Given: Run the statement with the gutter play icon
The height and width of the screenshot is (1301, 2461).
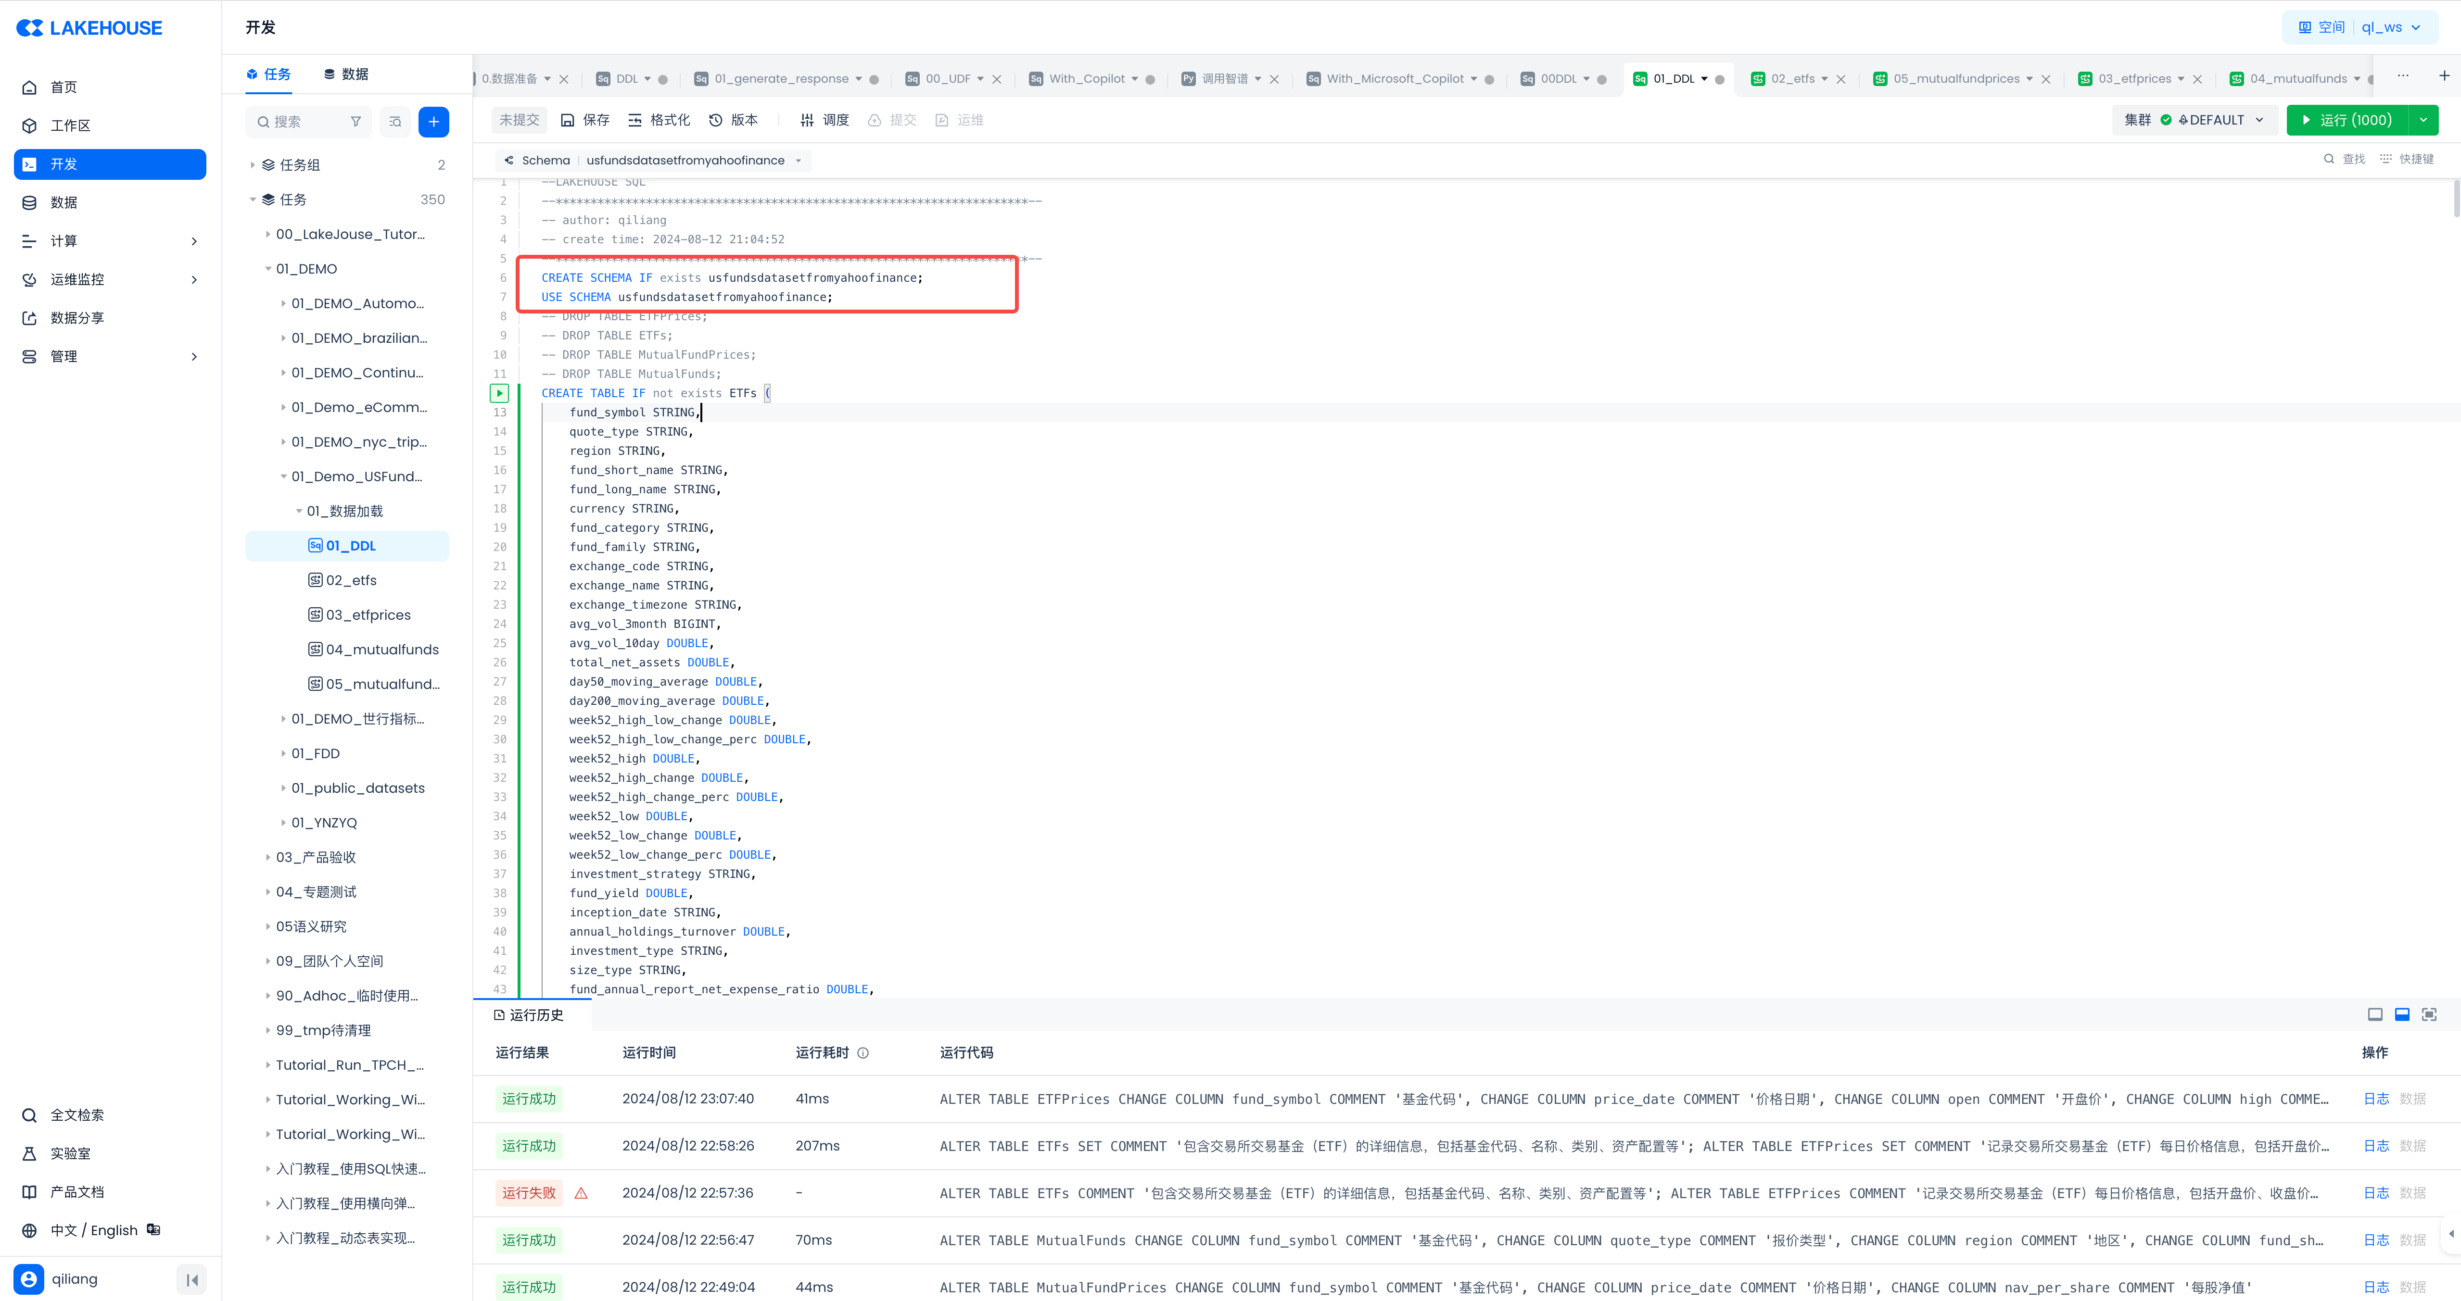Looking at the screenshot, I should tap(500, 392).
